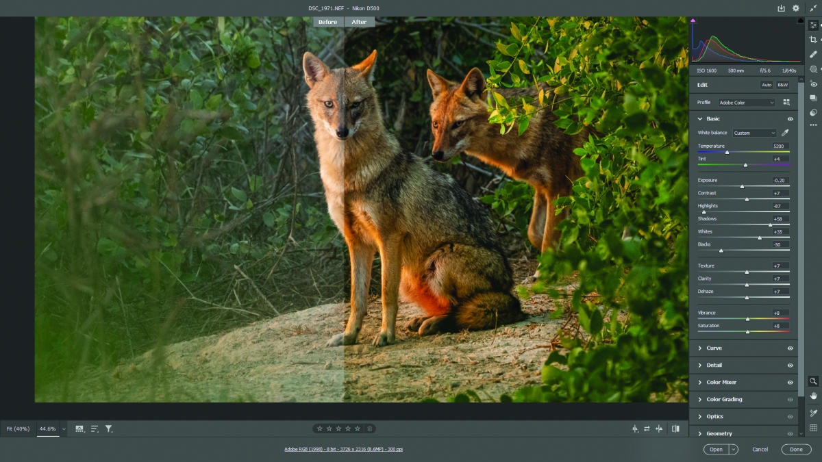Toggle visibility of Curve panel edits
The height and width of the screenshot is (462, 822).
point(790,348)
